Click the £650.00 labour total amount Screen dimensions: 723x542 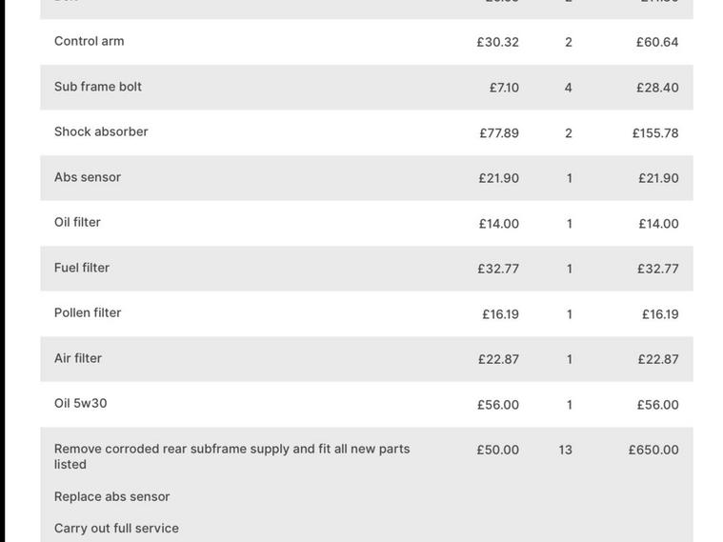(653, 451)
